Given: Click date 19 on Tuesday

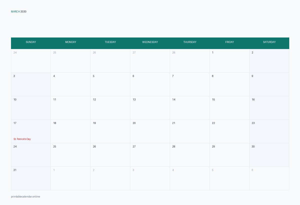Looking at the screenshot, I should 110,131.
